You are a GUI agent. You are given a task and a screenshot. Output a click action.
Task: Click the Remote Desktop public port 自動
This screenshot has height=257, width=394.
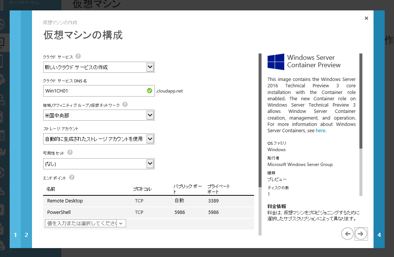coord(179,200)
